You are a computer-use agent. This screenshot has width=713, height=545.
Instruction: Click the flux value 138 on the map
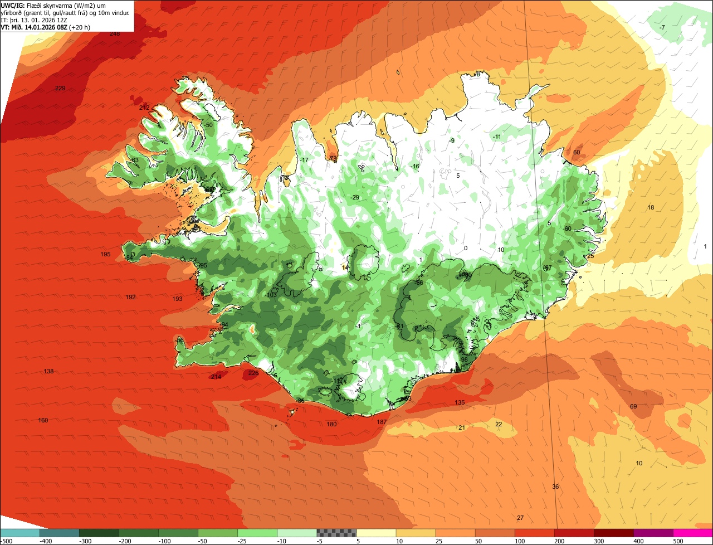pos(48,371)
